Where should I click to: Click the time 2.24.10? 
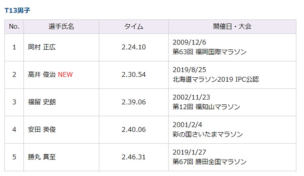click(x=133, y=47)
